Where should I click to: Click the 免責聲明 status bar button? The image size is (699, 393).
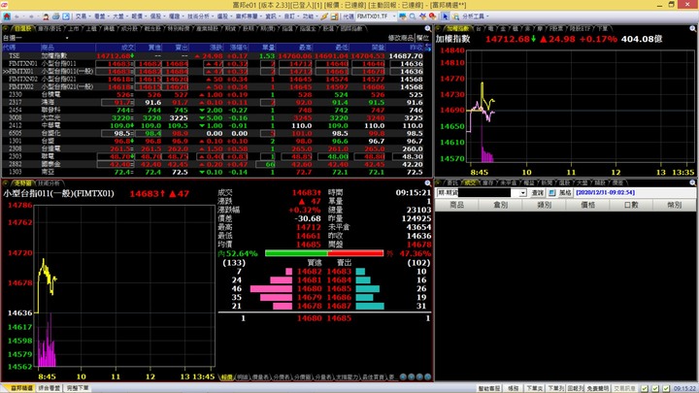(x=598, y=388)
